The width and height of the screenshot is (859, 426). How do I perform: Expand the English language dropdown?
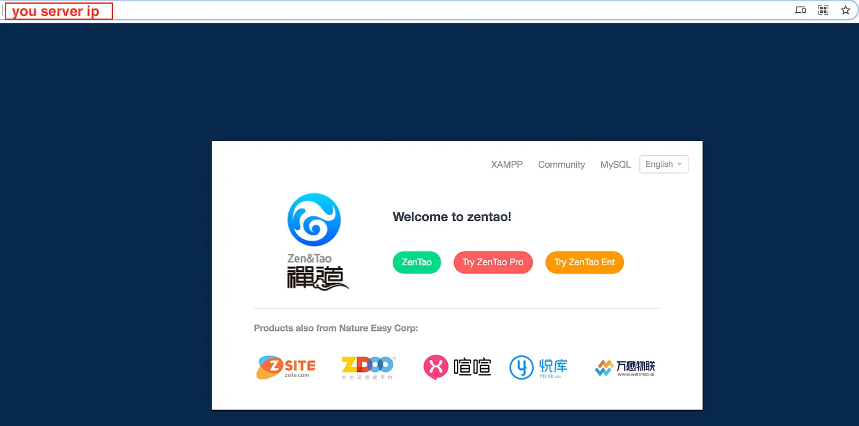click(x=664, y=165)
